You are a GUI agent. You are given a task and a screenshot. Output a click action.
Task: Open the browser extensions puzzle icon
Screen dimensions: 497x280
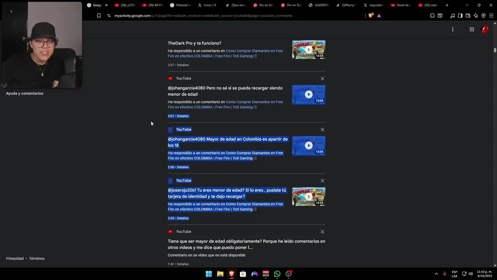coord(432,16)
